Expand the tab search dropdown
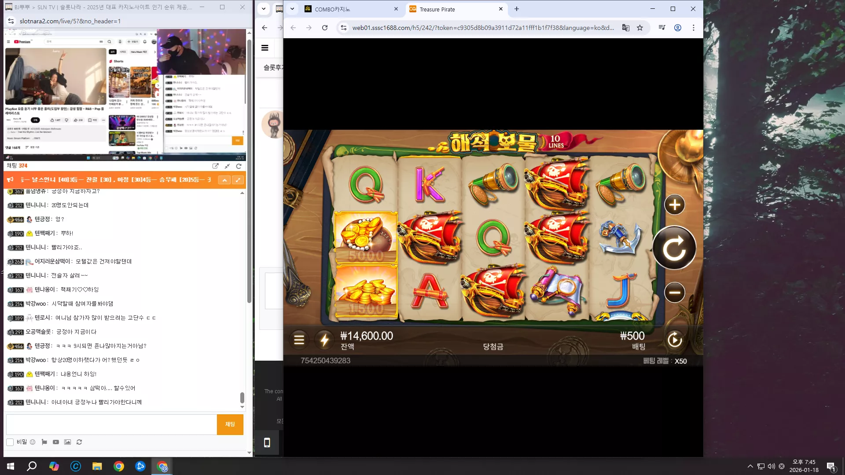Screen dimensions: 845x475 click(292, 9)
